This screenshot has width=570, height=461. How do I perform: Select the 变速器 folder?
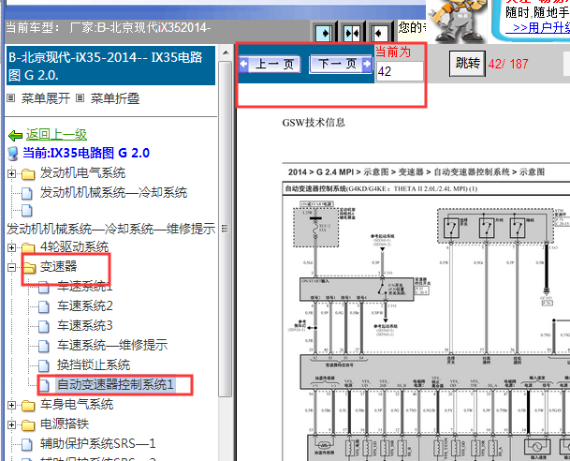point(58,267)
